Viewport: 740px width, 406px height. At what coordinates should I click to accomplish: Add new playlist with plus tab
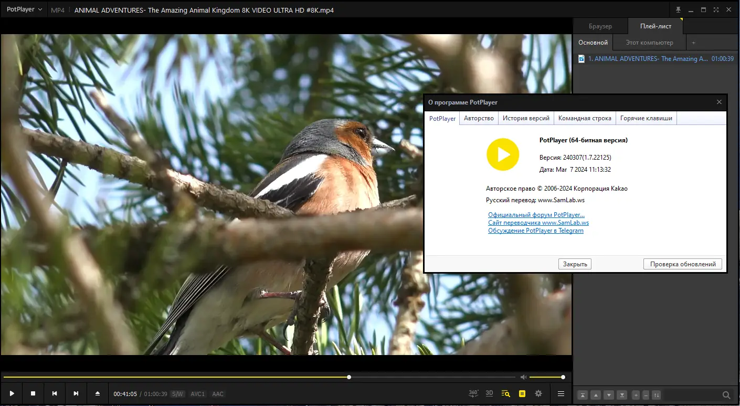[x=693, y=43]
